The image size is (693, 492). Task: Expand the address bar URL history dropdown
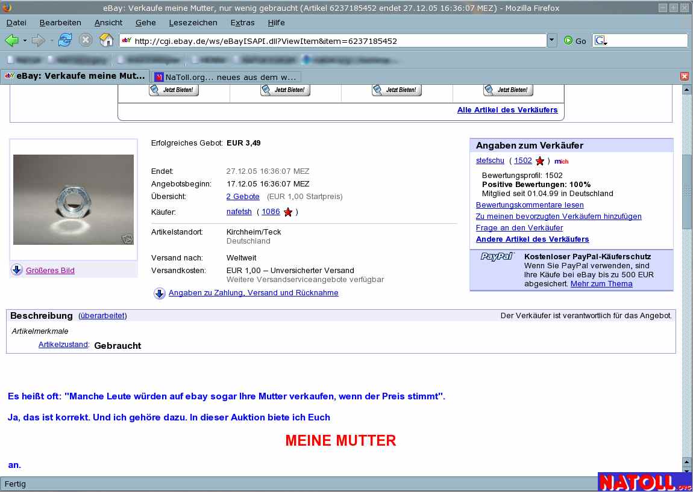click(x=552, y=40)
